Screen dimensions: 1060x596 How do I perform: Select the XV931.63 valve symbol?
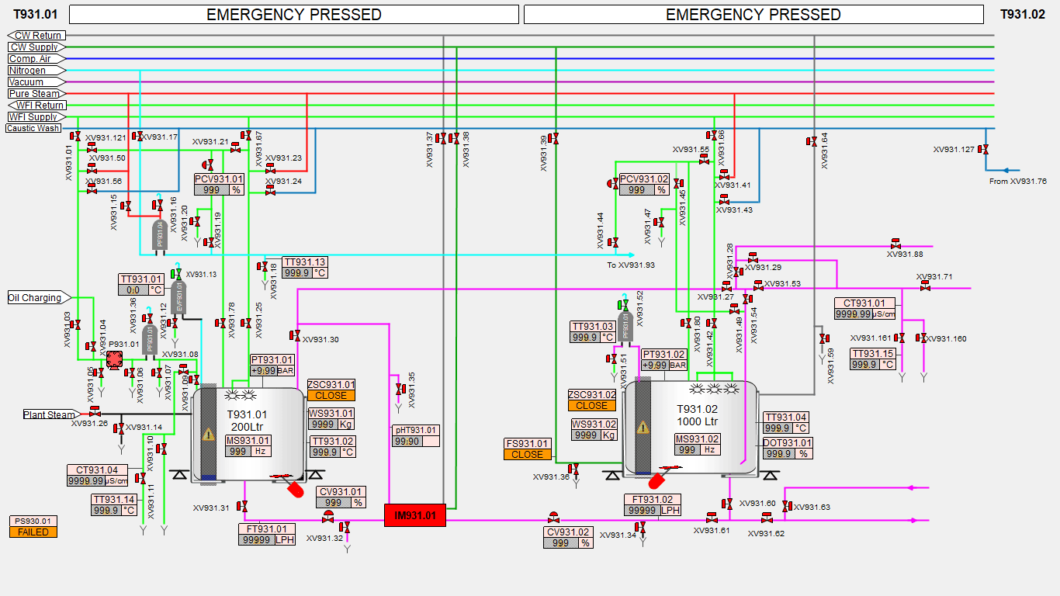[x=787, y=506]
